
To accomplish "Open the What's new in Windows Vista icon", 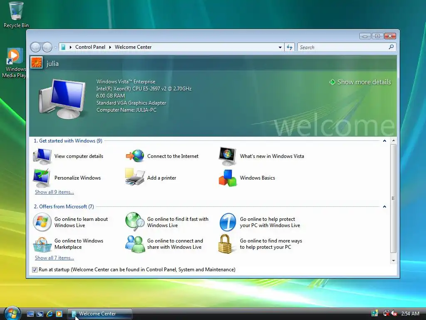I will [x=228, y=156].
